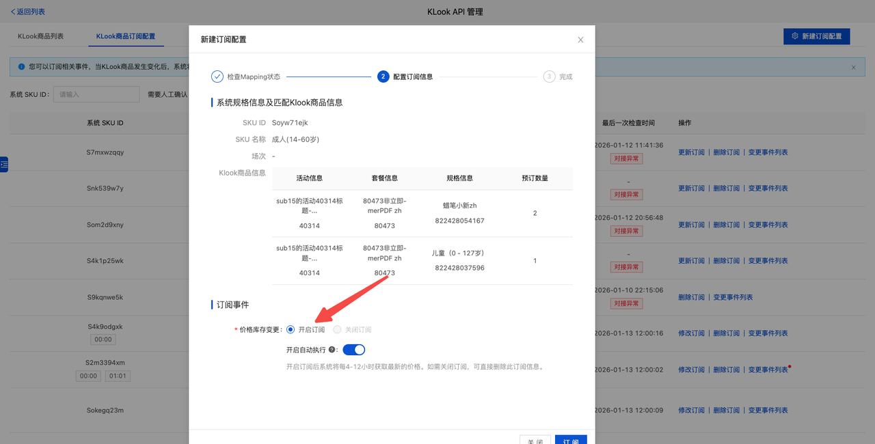Turn off the 开启自动执行 toggle
This screenshot has height=444, width=875.
click(353, 349)
